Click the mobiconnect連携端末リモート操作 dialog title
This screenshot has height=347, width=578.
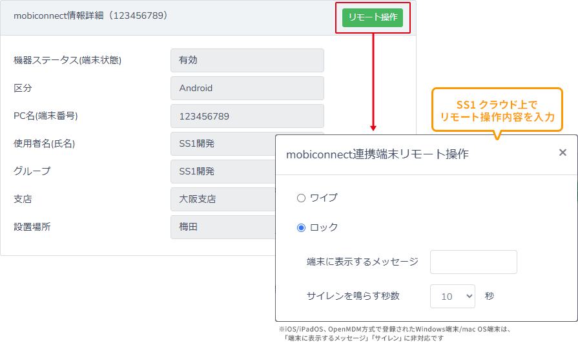[x=377, y=154]
